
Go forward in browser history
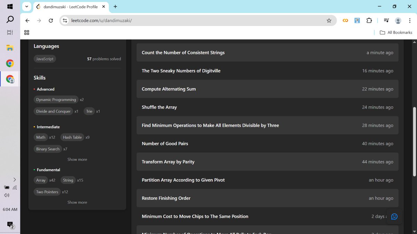[39, 20]
